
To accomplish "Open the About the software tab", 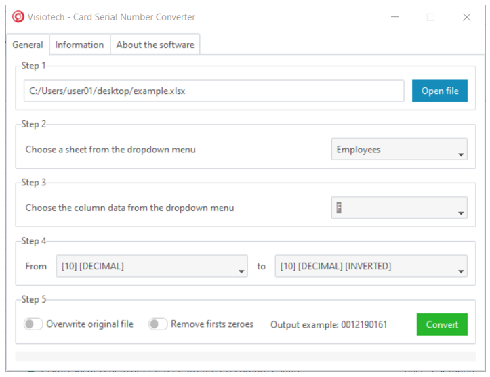I will coord(155,45).
